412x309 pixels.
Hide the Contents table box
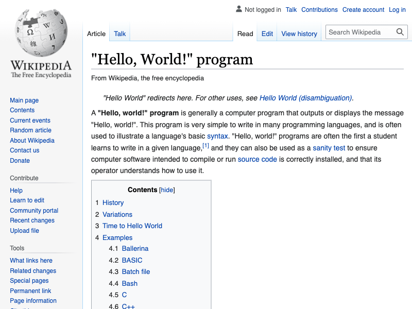tap(167, 190)
